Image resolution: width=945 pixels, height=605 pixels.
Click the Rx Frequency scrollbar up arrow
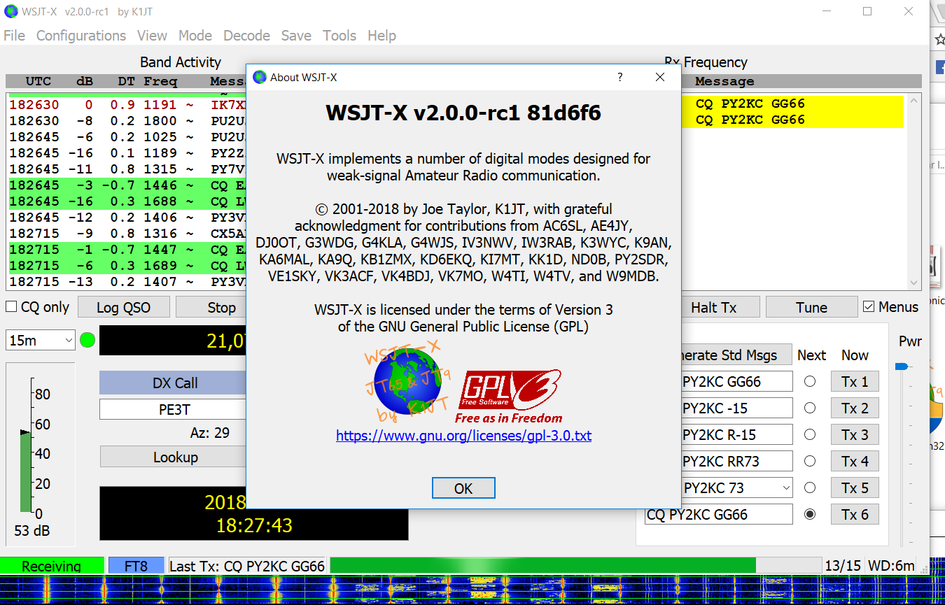pos(914,100)
